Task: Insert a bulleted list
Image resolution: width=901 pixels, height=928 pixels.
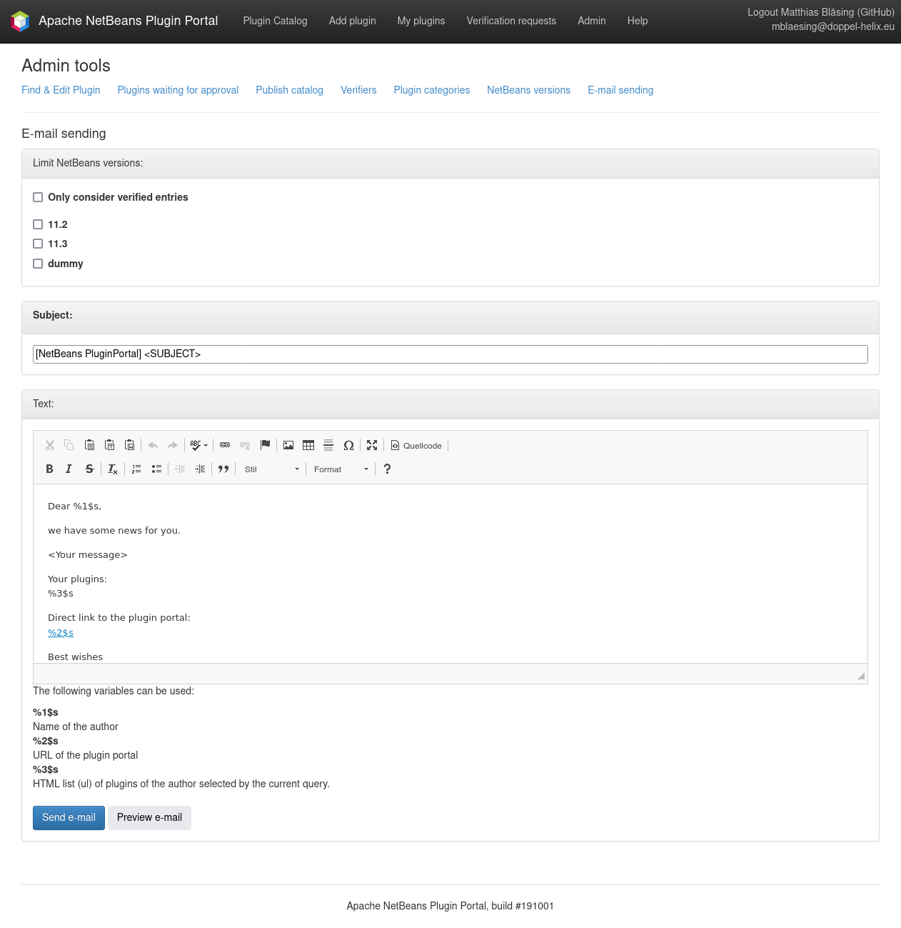Action: click(156, 469)
